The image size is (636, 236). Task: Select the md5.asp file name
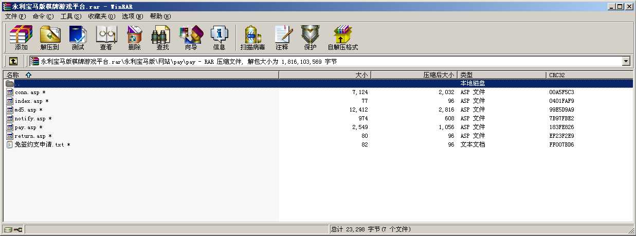pos(28,110)
